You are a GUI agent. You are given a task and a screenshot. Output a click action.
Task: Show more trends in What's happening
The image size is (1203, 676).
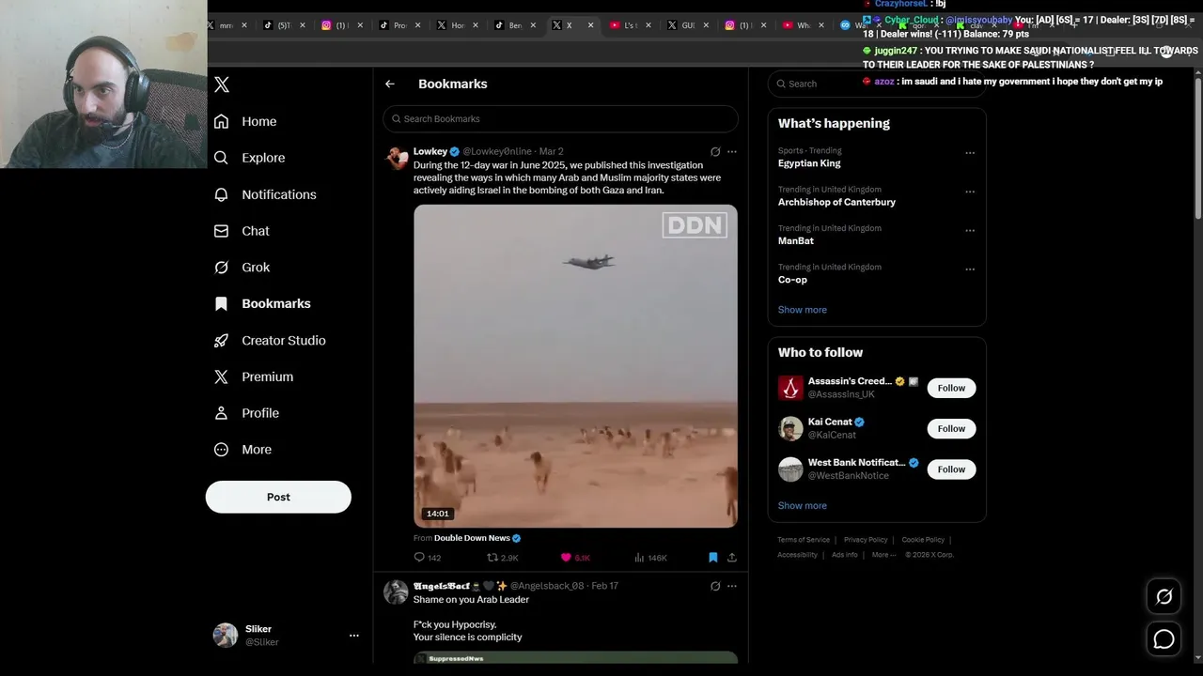tap(803, 310)
